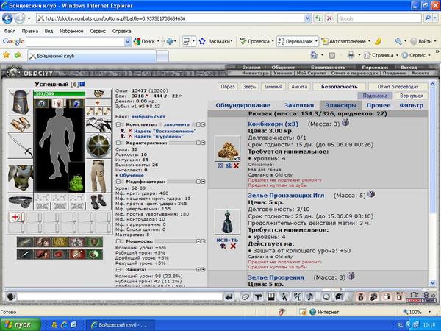Collapse the Комплекты section
Viewport: 441px width, 331px height.
click(118, 124)
